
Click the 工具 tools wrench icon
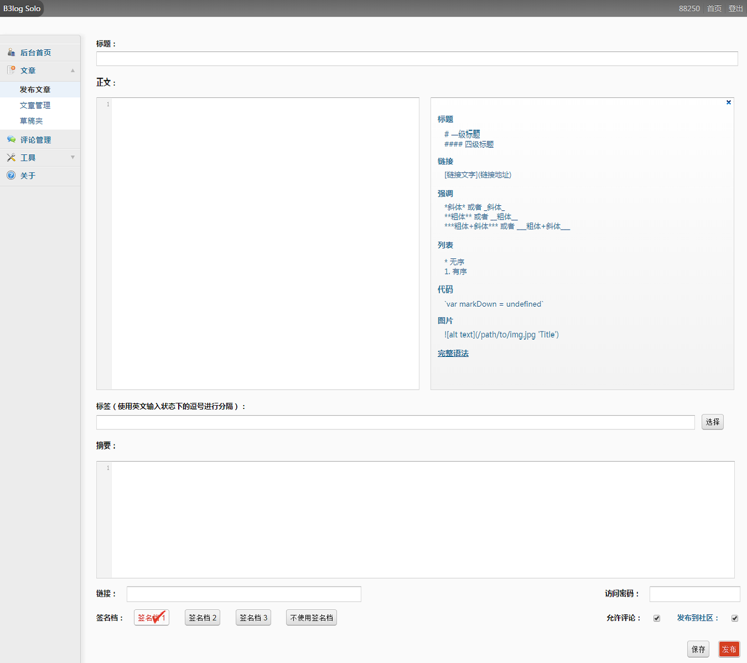(11, 158)
